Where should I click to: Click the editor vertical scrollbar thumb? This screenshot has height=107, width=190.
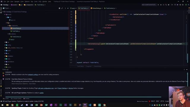188,58
